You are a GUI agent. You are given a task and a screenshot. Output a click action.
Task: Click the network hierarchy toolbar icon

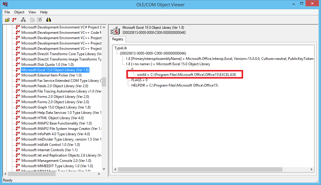click(23, 20)
